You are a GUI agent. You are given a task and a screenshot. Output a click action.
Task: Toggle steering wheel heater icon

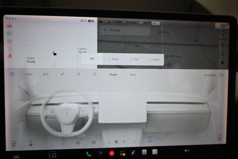tap(31, 143)
